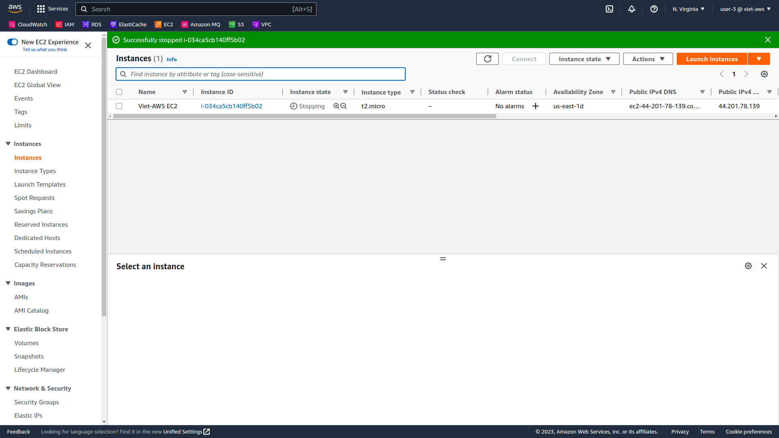This screenshot has width=779, height=438.
Task: Sort by Availability Zone column arrow
Action: [x=613, y=92]
